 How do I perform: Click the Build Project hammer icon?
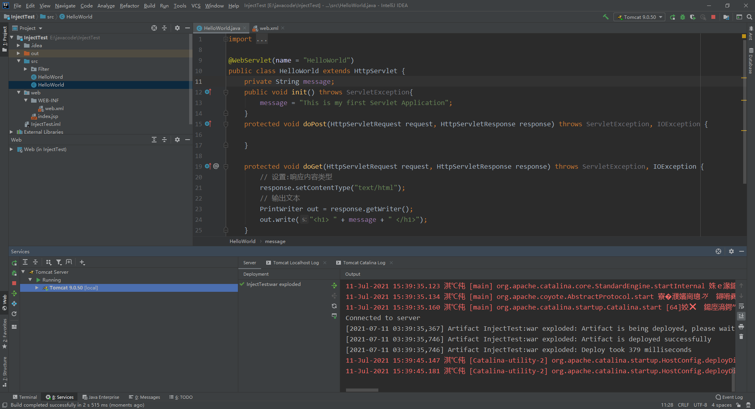pos(606,17)
